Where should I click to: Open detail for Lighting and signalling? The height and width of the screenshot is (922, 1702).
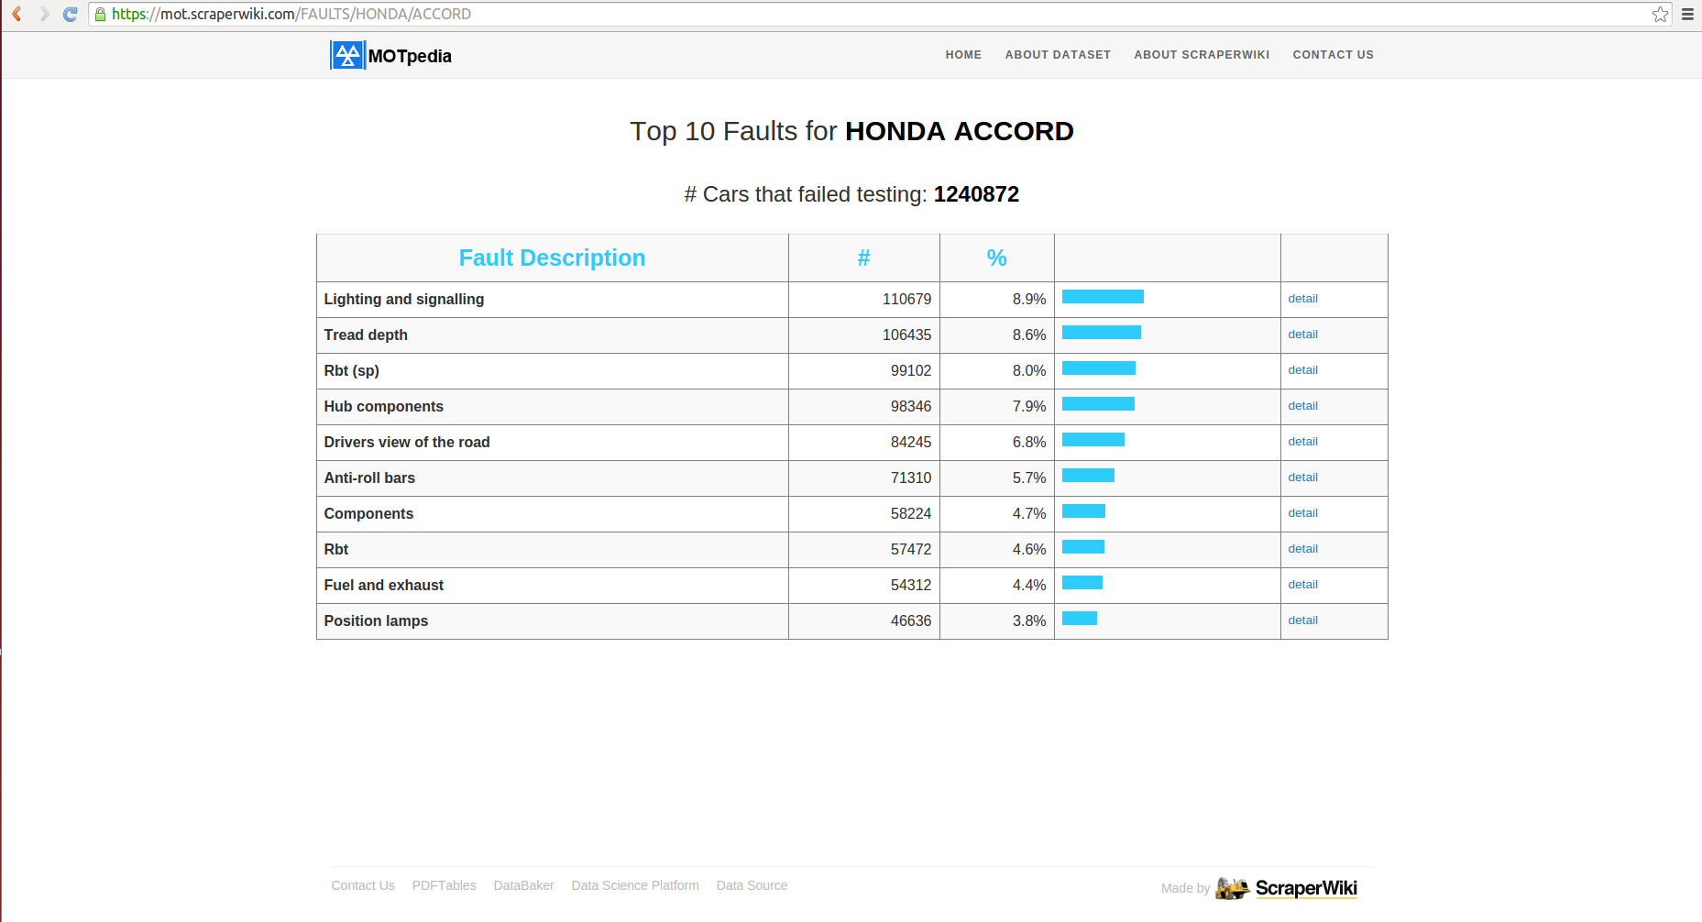(1302, 299)
